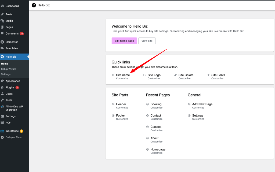Screen dimensions: 275x172
Task: Click the Appearance paintbrush icon
Action: pos(2,81)
